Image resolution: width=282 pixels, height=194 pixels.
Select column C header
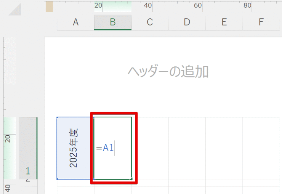[x=150, y=22]
